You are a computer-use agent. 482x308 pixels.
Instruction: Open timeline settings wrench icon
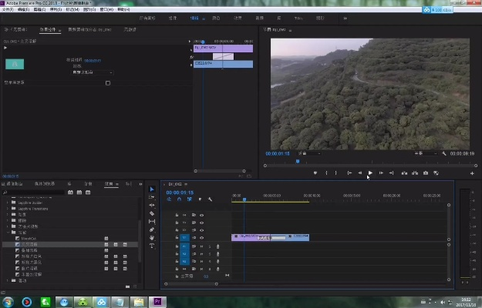210,199
